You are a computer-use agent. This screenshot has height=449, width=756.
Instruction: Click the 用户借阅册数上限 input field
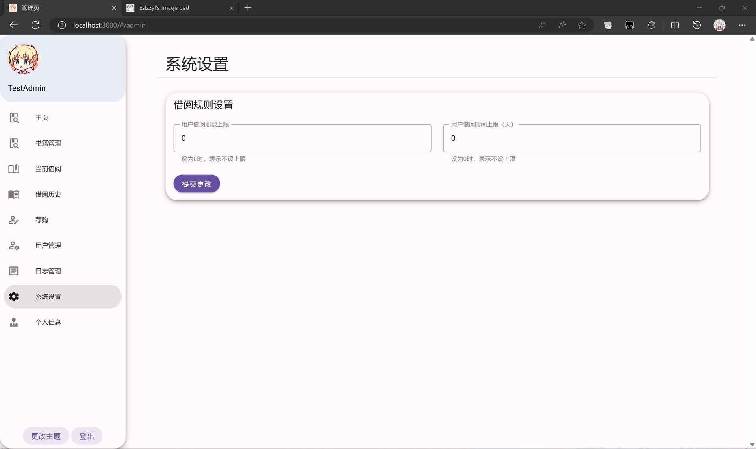(302, 138)
